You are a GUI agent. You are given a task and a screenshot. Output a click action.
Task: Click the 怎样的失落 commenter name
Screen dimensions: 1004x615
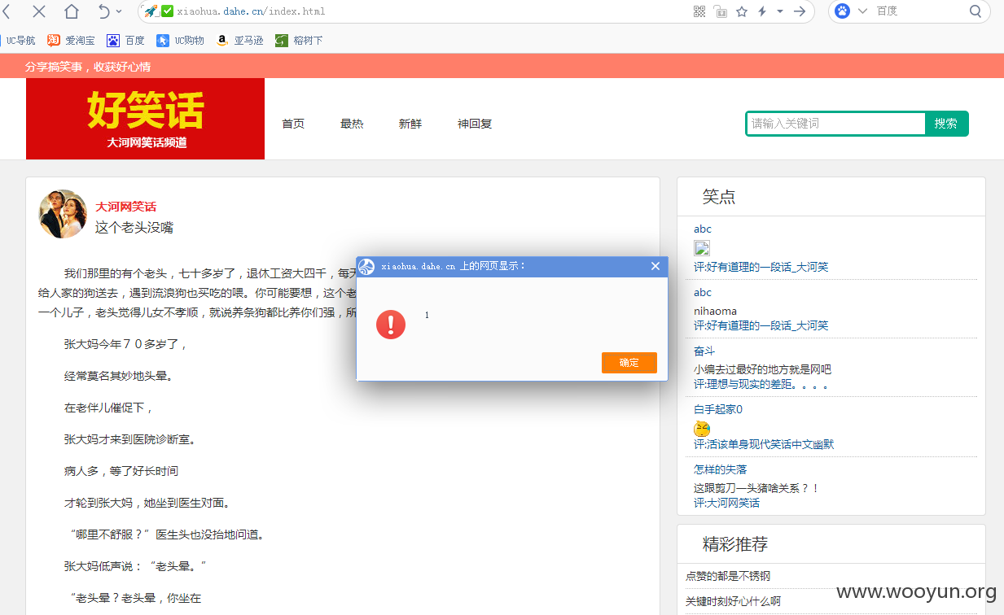pyautogui.click(x=721, y=469)
